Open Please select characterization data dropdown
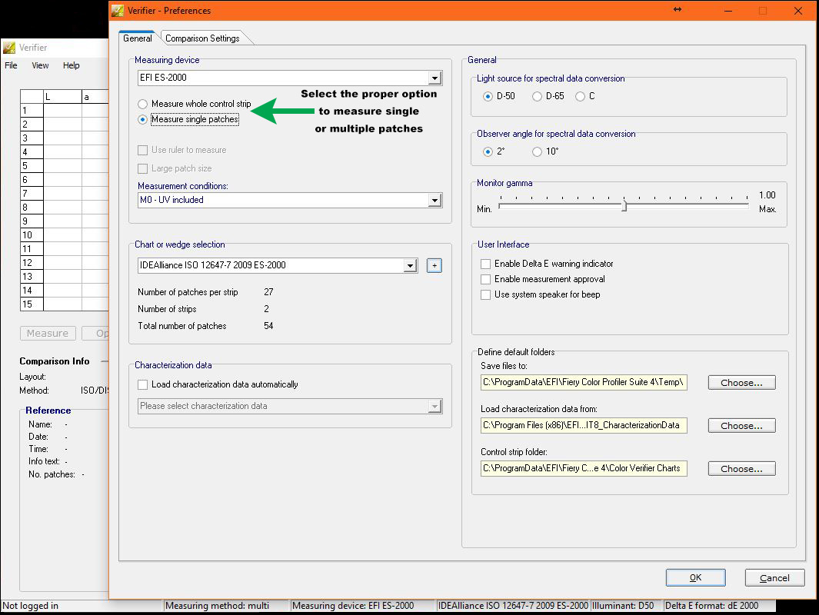This screenshot has height=615, width=819. tap(434, 406)
